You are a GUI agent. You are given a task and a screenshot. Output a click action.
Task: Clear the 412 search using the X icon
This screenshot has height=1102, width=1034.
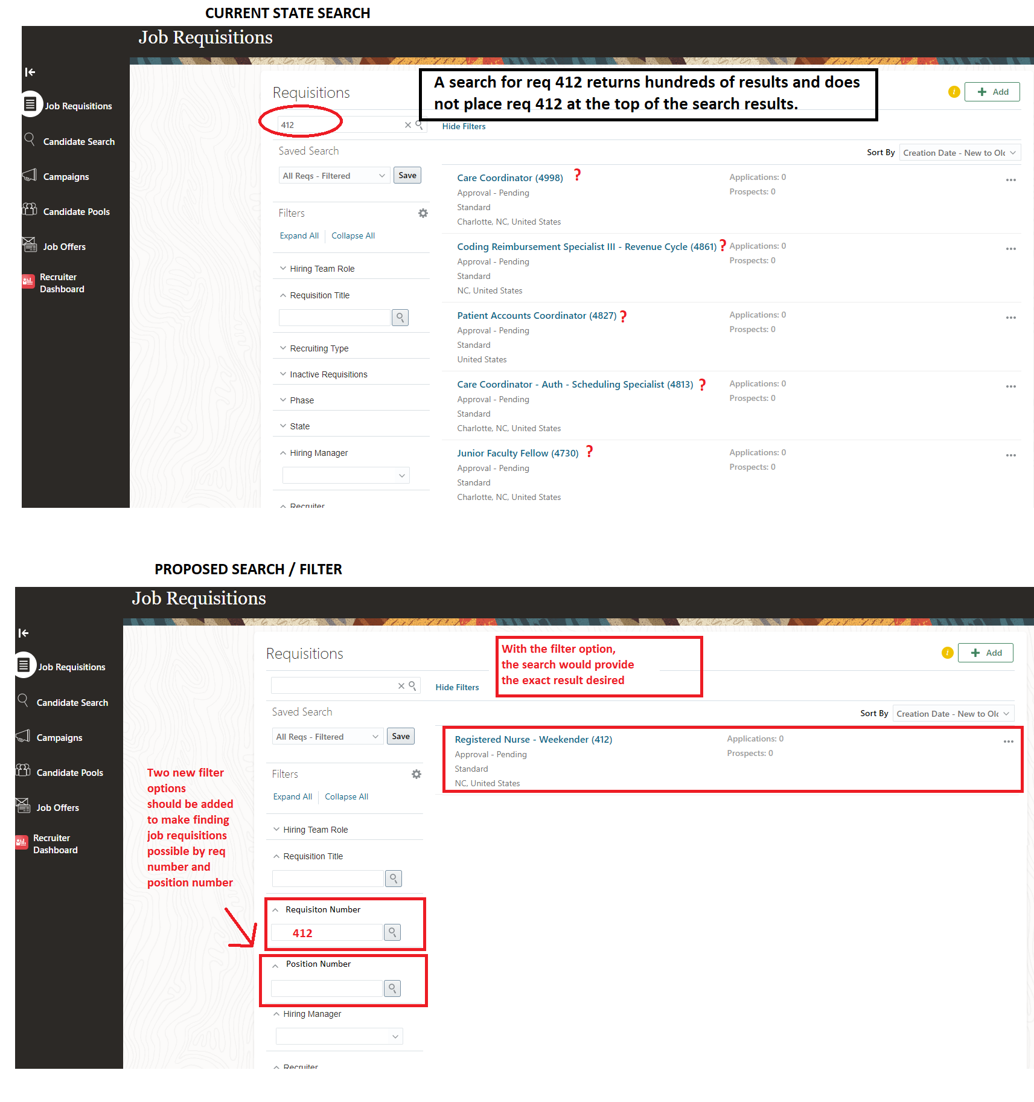coord(407,125)
